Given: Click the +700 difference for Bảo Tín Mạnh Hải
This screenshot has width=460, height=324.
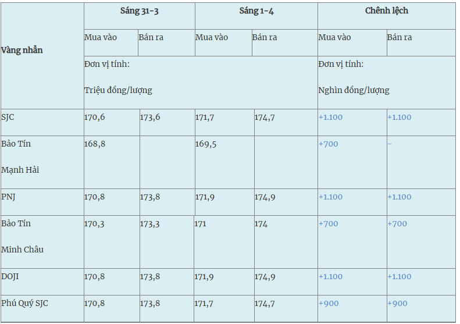Looking at the screenshot, I should click(x=329, y=144).
